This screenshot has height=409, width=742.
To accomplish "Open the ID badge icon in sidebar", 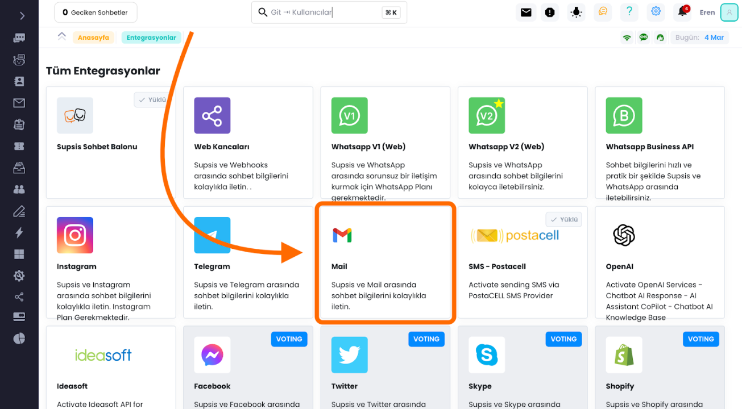I will (19, 124).
